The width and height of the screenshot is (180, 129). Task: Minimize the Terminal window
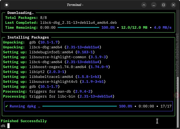coord(154,5)
